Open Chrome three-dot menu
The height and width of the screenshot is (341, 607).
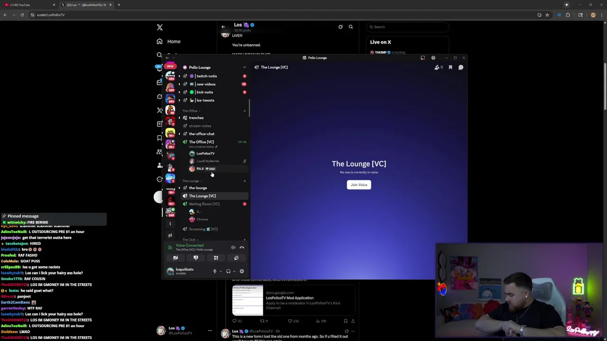click(x=602, y=15)
